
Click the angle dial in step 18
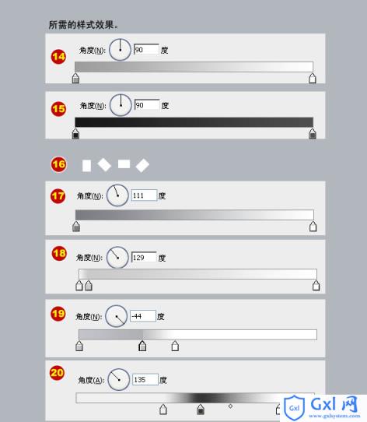(x=117, y=257)
